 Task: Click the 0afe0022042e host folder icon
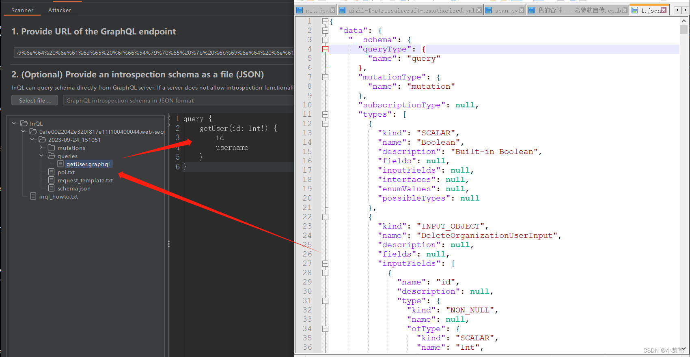point(33,131)
